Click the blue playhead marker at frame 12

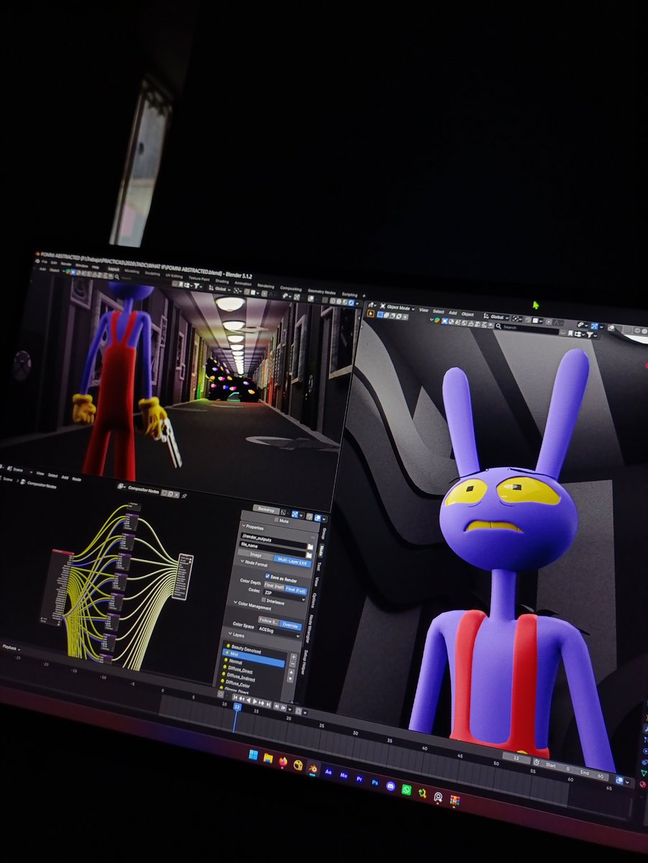coord(237,706)
